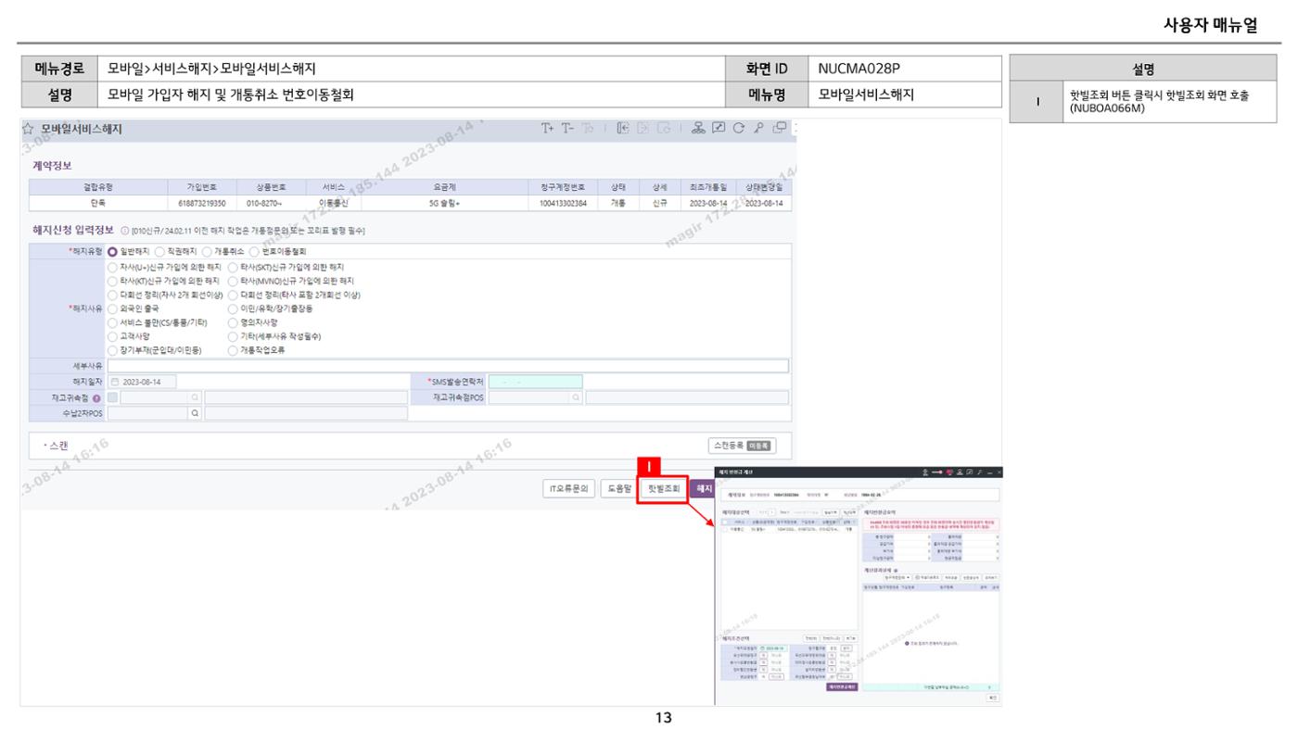
Task: Click the key icon in page toolbar
Action: pyautogui.click(x=758, y=130)
